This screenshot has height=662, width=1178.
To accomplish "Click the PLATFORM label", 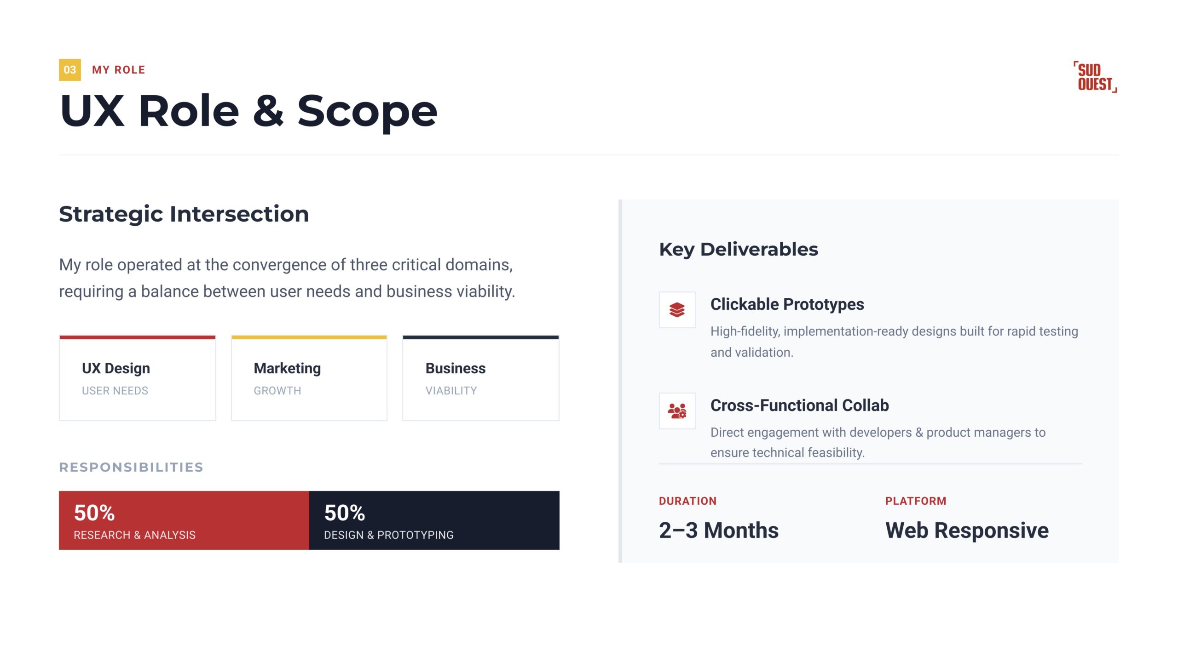I will point(916,501).
